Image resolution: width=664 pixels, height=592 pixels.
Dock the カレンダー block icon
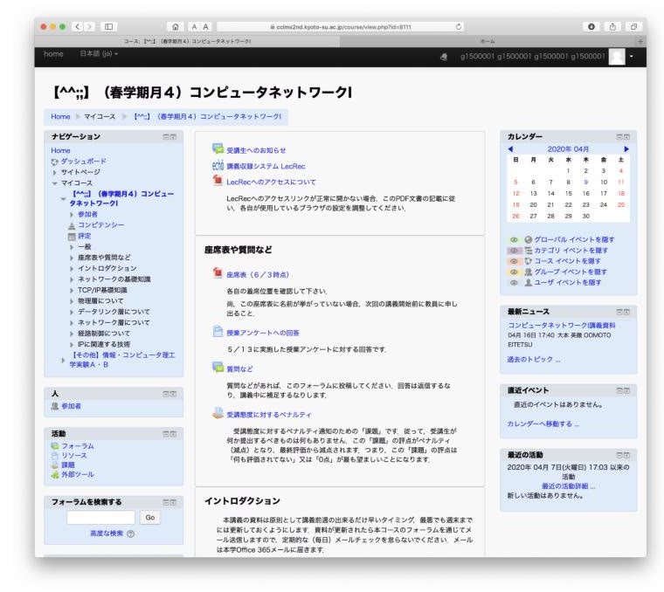tap(627, 137)
